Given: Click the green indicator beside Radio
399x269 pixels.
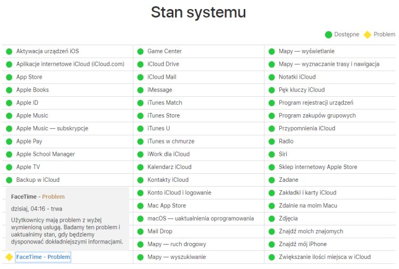Looking at the screenshot, I should (x=271, y=141).
